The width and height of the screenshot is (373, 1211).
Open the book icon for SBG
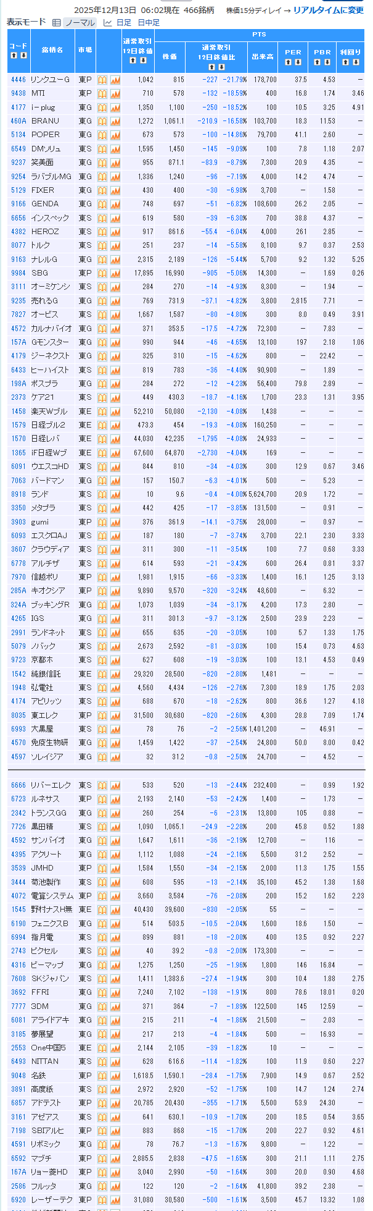coord(102,273)
